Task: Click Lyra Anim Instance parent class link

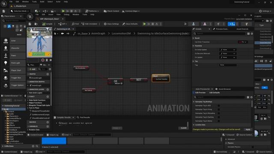Action: click(x=244, y=19)
